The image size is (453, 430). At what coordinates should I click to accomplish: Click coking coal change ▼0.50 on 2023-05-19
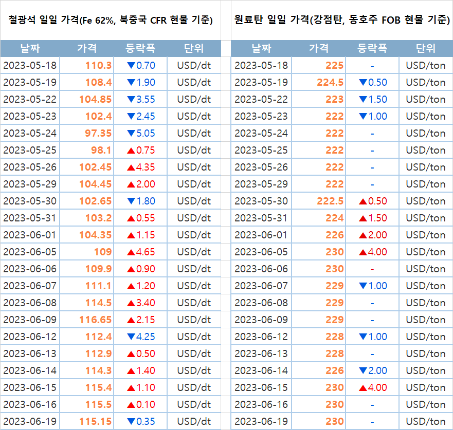[x=373, y=83]
